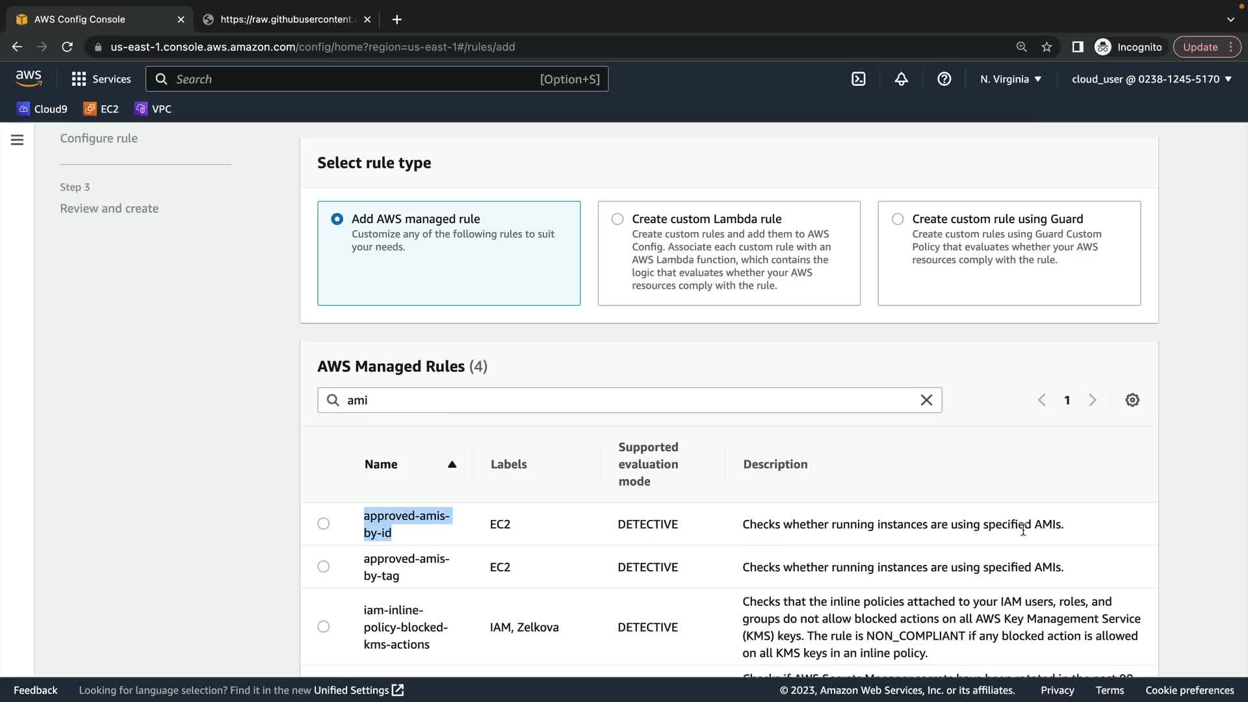1248x702 pixels.
Task: Choose Create custom rule using Guard
Action: tap(897, 219)
